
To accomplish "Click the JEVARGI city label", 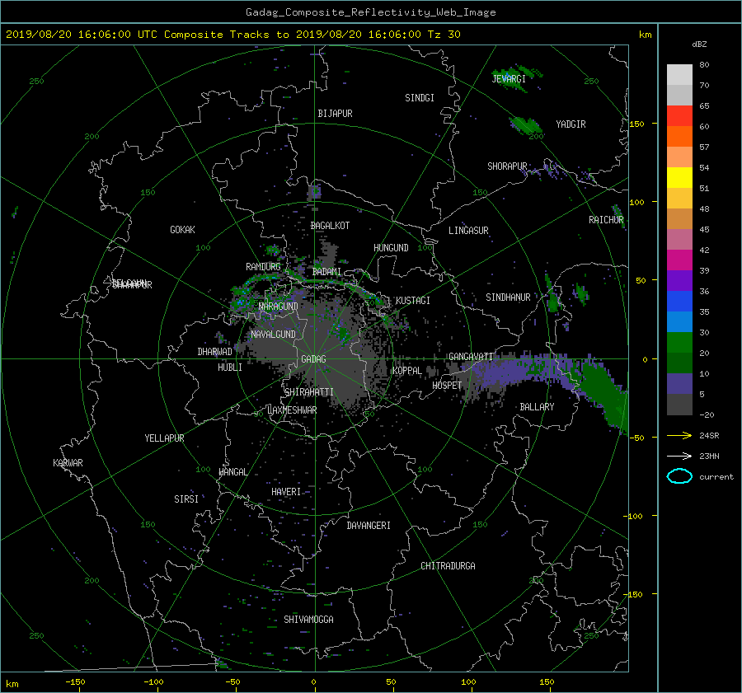I will click(x=509, y=79).
